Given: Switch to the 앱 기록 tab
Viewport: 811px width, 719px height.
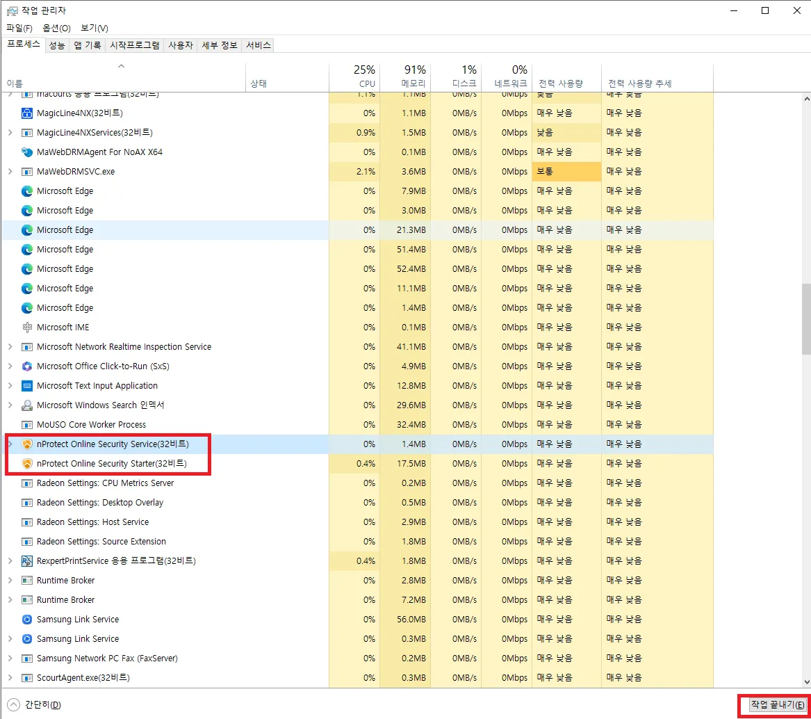Looking at the screenshot, I should coord(87,46).
